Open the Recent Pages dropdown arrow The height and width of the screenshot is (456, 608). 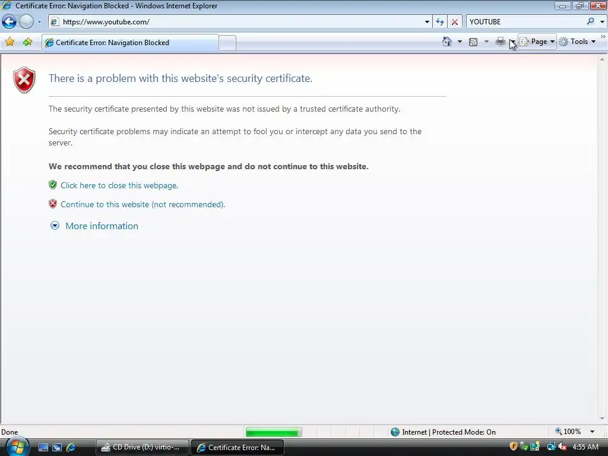[x=39, y=22]
